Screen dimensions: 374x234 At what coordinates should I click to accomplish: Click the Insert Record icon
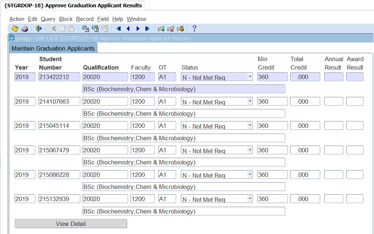(x=161, y=29)
